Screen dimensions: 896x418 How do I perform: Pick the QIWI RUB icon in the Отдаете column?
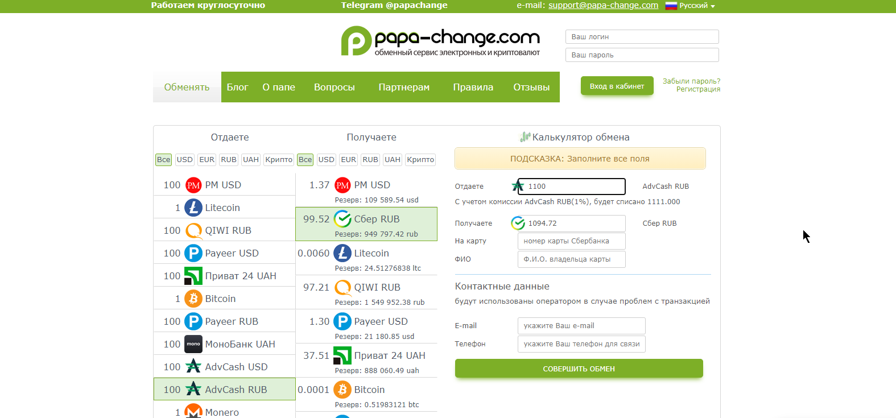coord(193,230)
